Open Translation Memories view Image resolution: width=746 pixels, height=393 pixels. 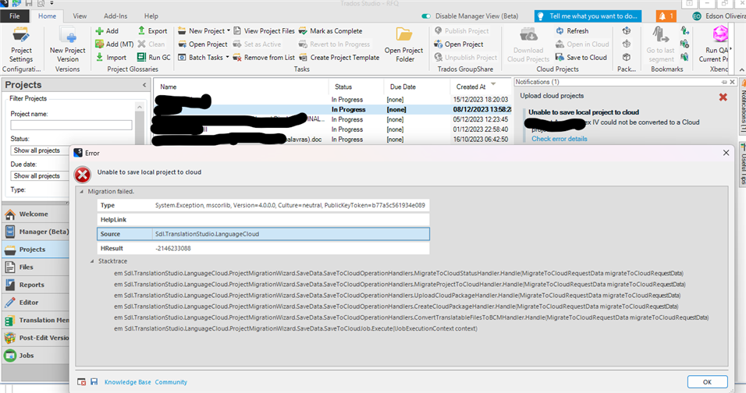(x=36, y=320)
